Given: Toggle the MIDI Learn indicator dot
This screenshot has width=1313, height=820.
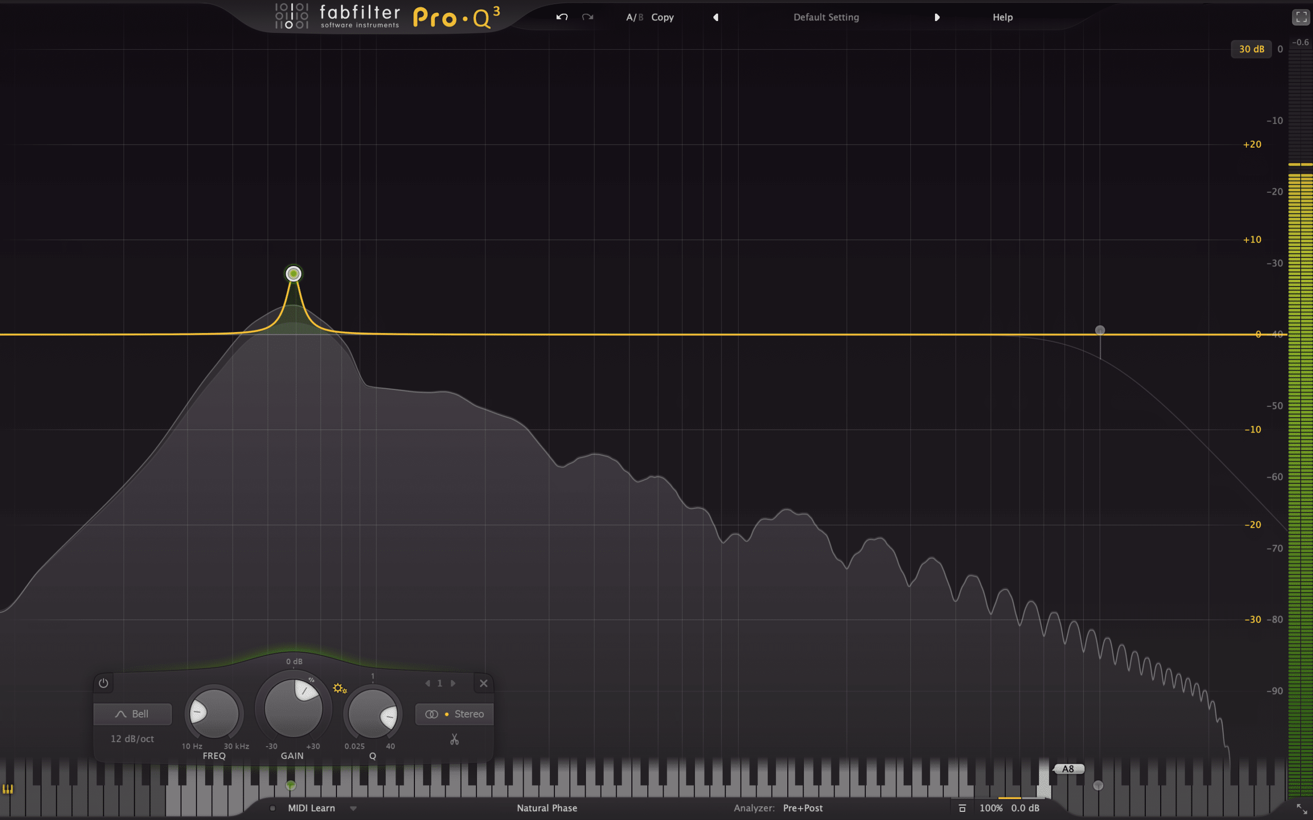Looking at the screenshot, I should click(273, 808).
